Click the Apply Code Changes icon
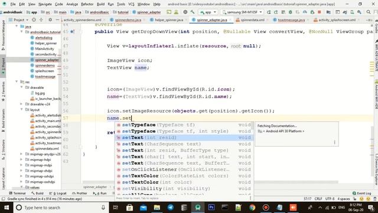378x213 pixels. 283,12
